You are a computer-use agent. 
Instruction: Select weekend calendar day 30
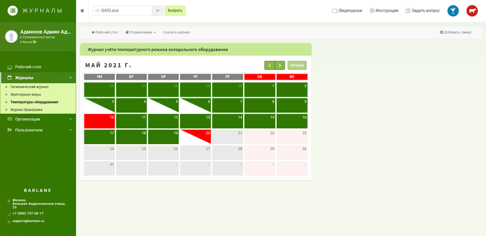coord(292,153)
